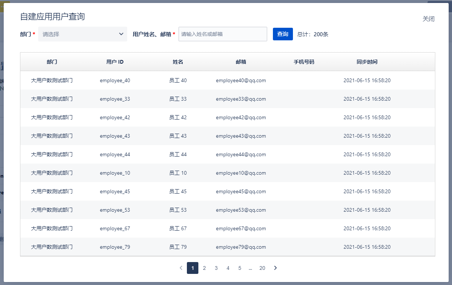Navigate to page 5
Image resolution: width=452 pixels, height=285 pixels.
[240, 268]
